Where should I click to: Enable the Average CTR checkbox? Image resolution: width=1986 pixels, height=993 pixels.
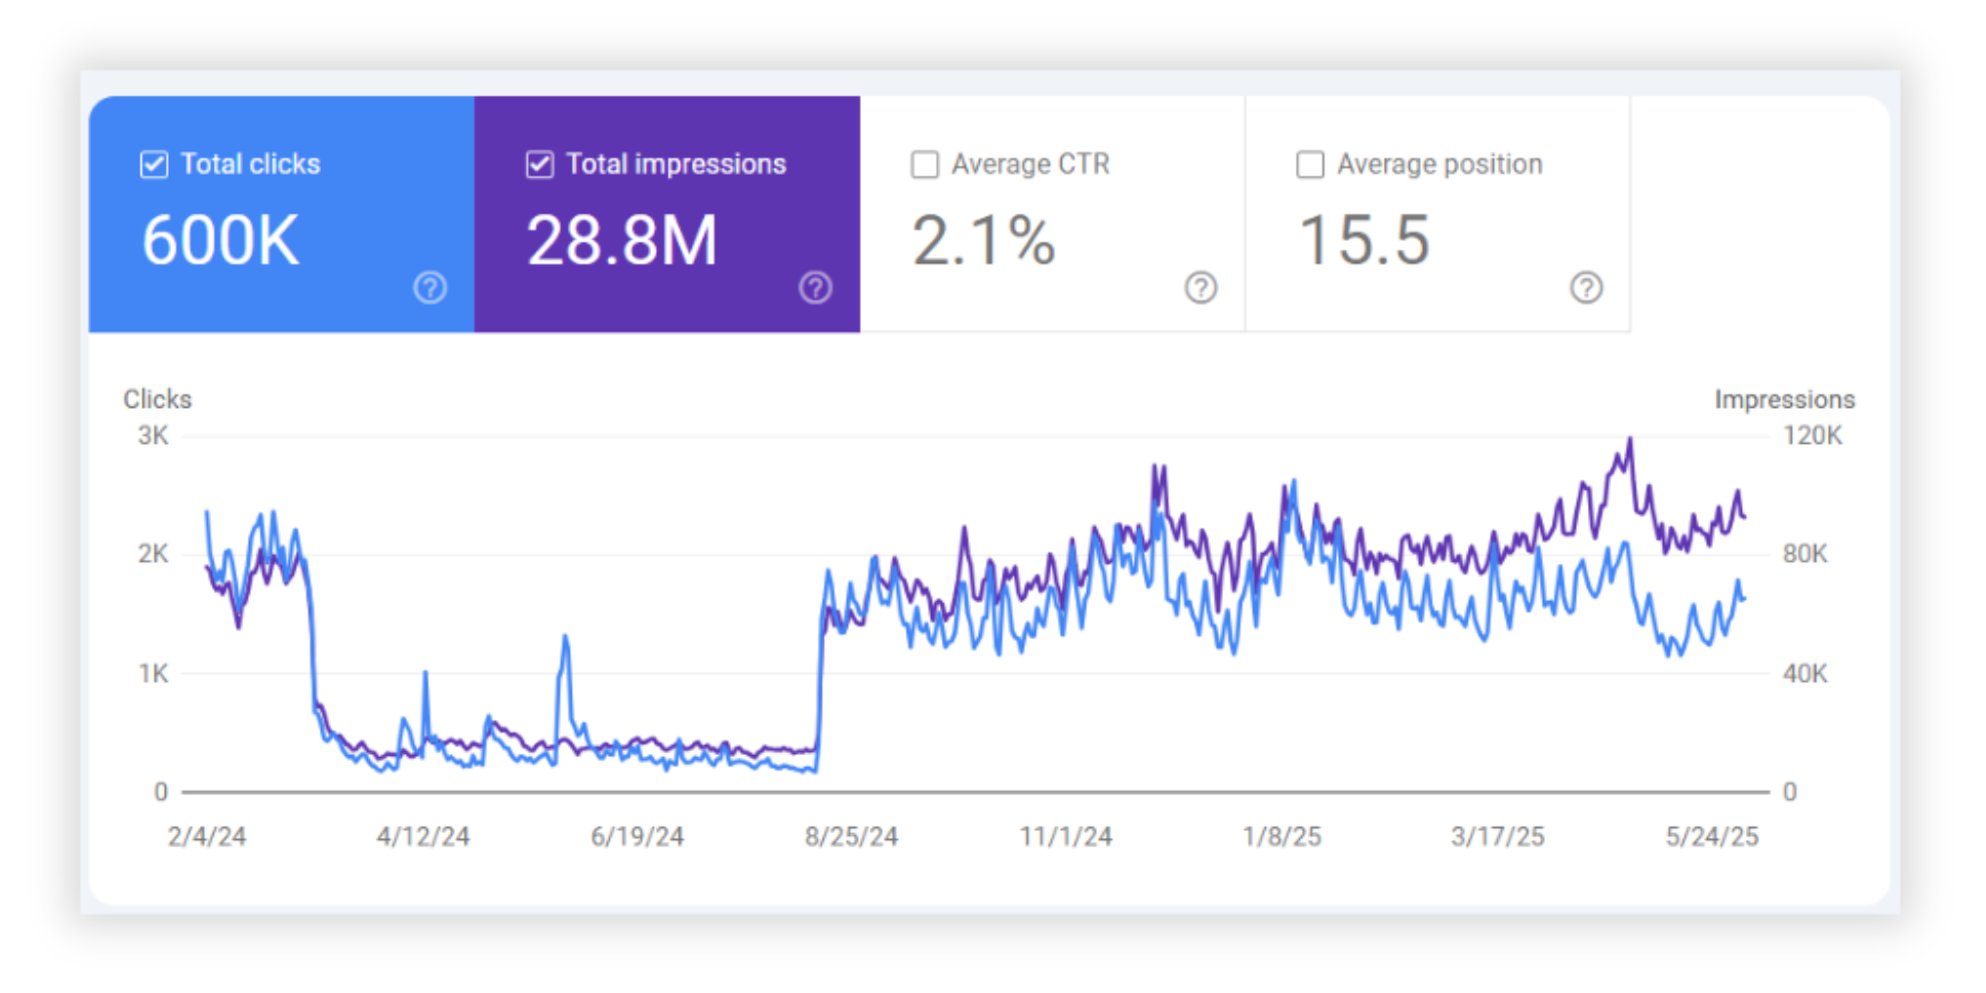click(924, 164)
